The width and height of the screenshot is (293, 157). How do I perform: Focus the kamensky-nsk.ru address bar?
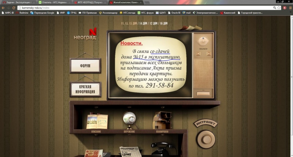(x=149, y=8)
